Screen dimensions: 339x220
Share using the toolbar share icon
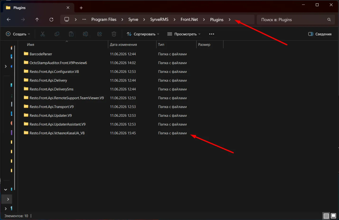[x=100, y=34]
